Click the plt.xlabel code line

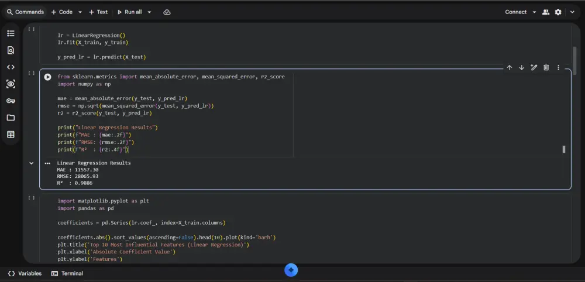[x=116, y=252]
